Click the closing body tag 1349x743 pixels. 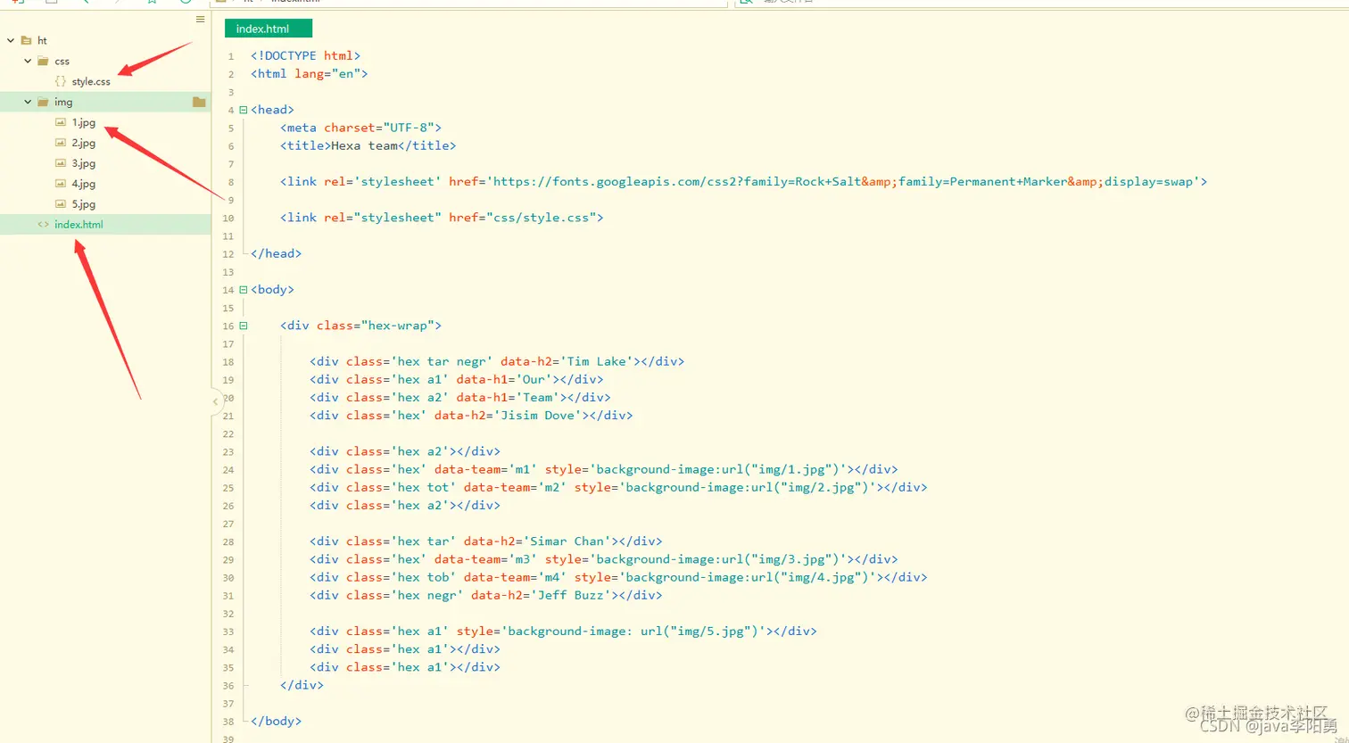pos(277,721)
